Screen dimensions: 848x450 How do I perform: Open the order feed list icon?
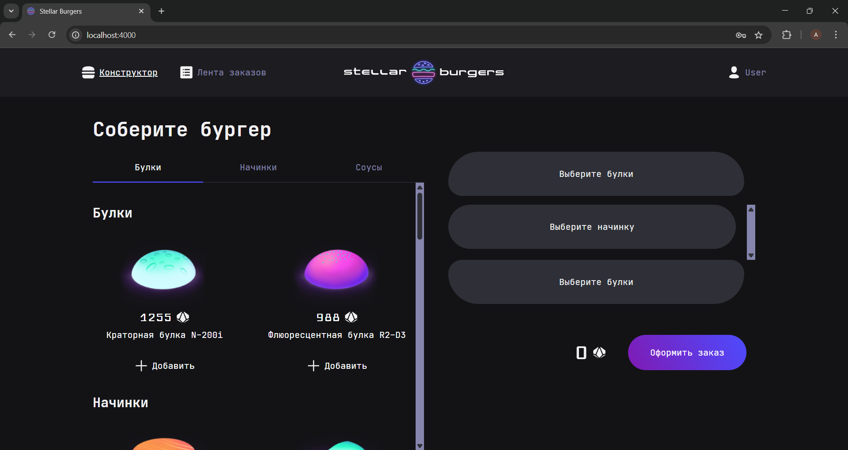point(186,72)
